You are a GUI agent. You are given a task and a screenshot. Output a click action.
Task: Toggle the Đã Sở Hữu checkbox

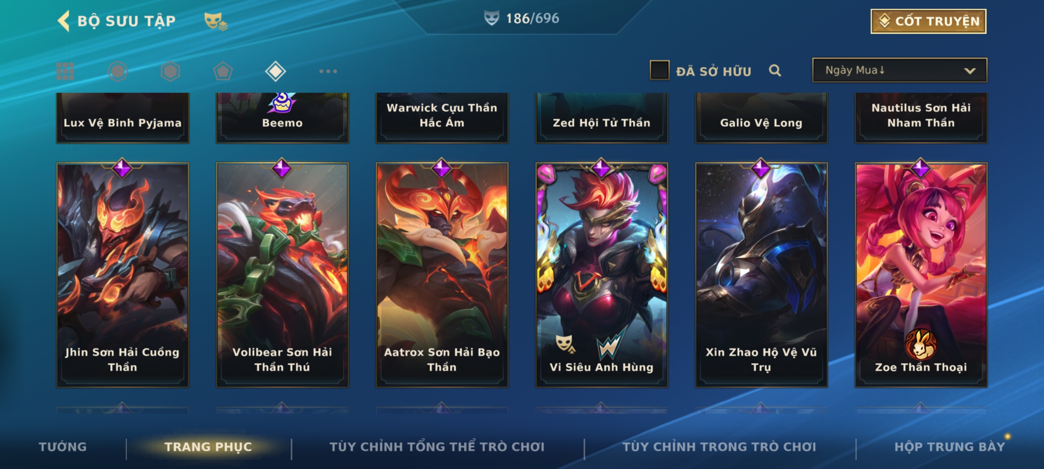tap(659, 70)
